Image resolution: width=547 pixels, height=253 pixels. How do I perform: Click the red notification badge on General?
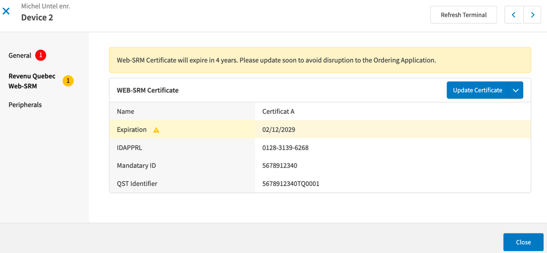click(x=40, y=55)
